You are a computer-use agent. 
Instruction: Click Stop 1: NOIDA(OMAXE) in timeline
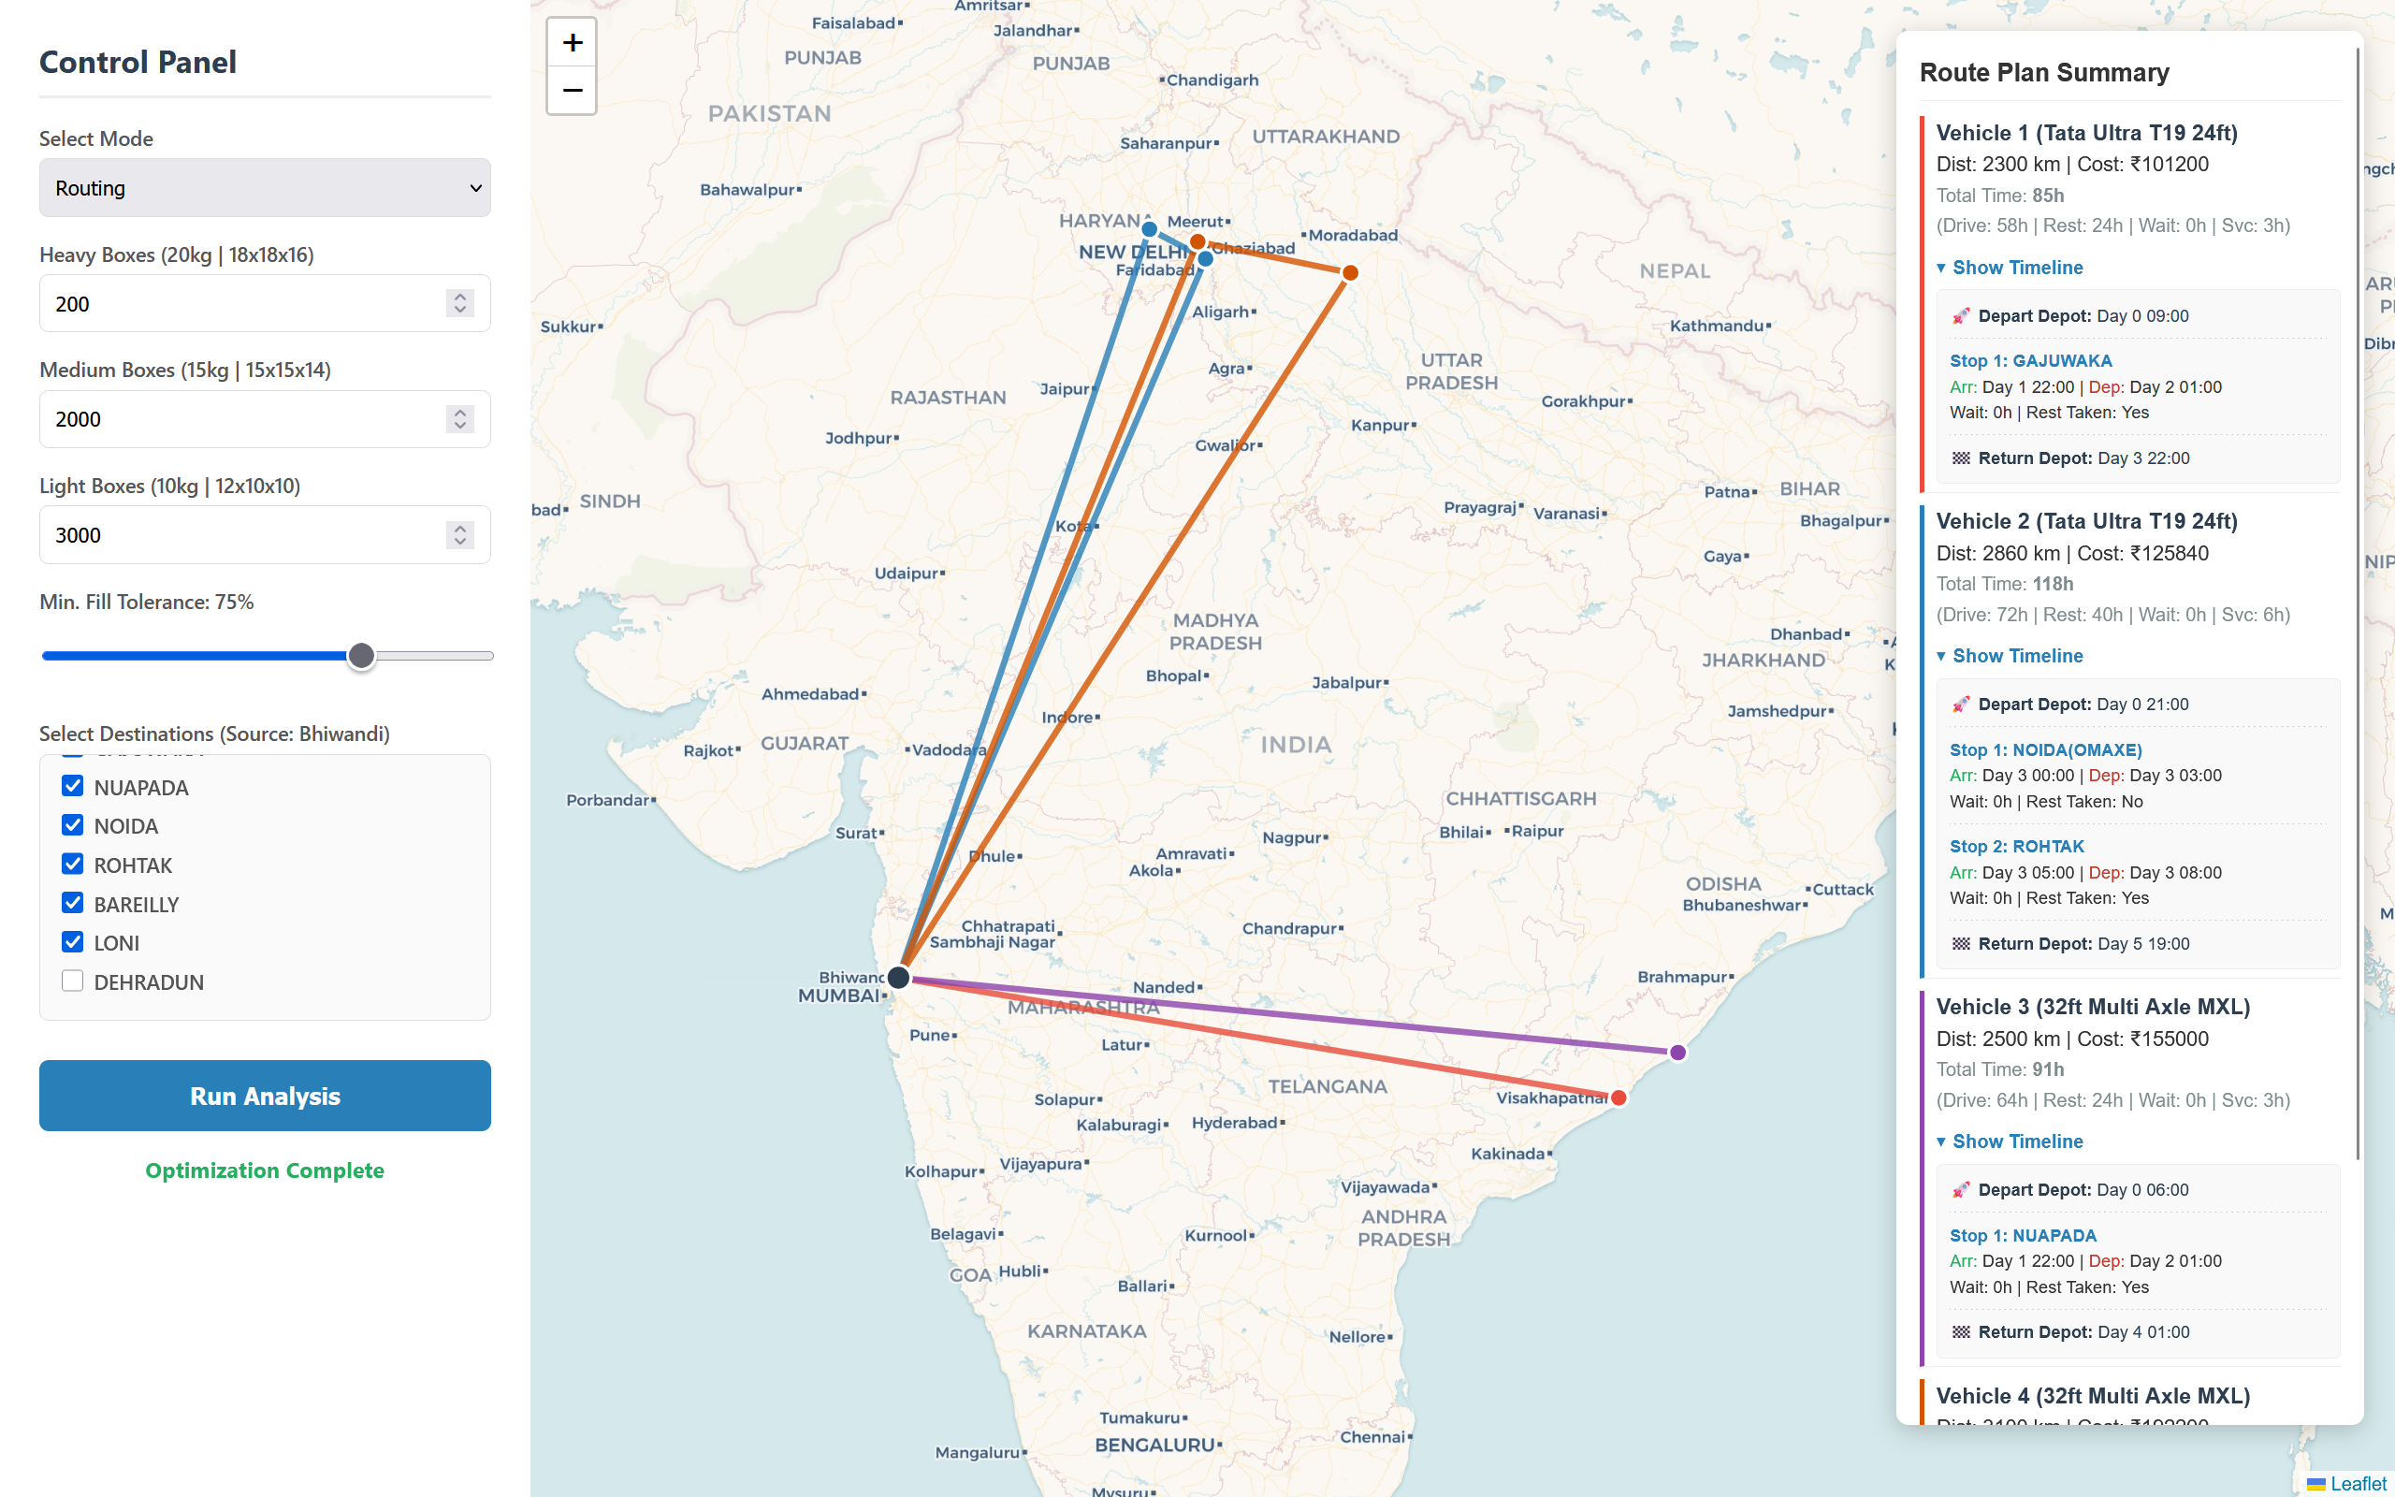tap(2046, 750)
